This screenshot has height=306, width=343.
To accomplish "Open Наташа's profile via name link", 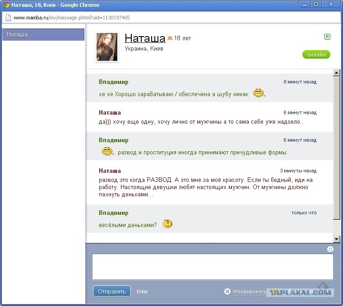I will click(145, 38).
